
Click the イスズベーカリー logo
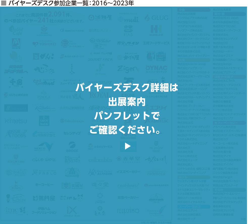tap(128, 172)
